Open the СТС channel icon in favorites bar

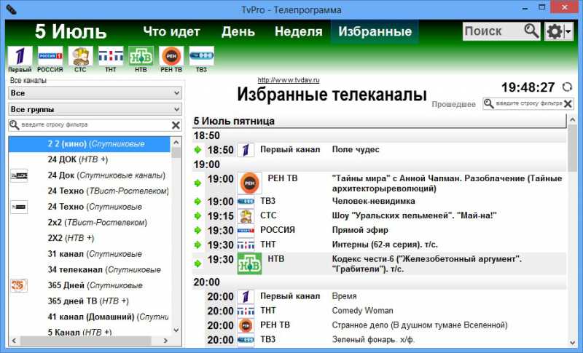(80, 56)
